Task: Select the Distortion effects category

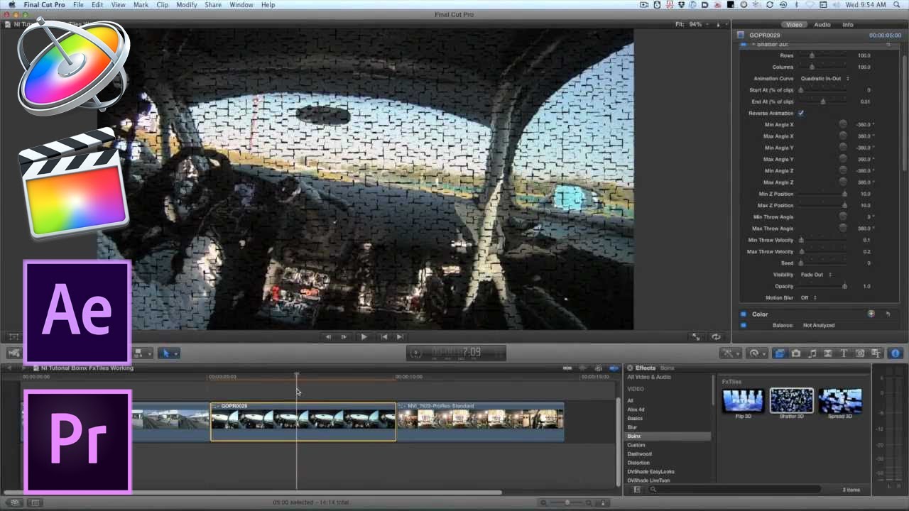Action: point(638,463)
